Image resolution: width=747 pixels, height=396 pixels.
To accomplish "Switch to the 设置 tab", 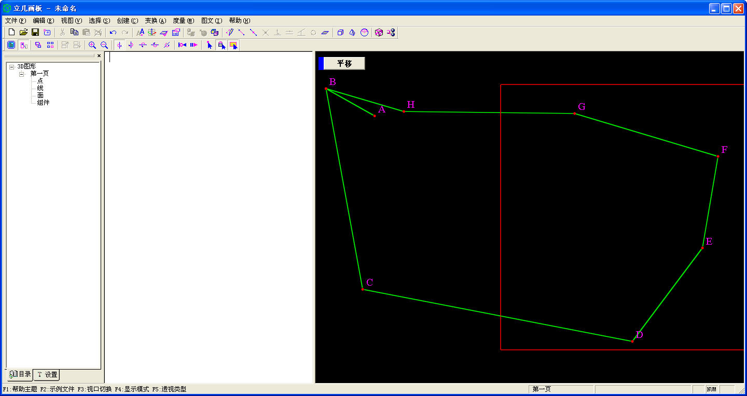I will click(x=47, y=374).
